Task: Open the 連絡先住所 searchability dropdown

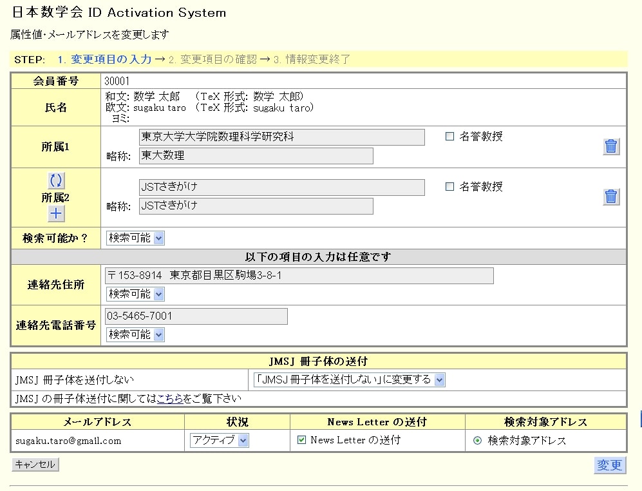Action: pos(135,294)
